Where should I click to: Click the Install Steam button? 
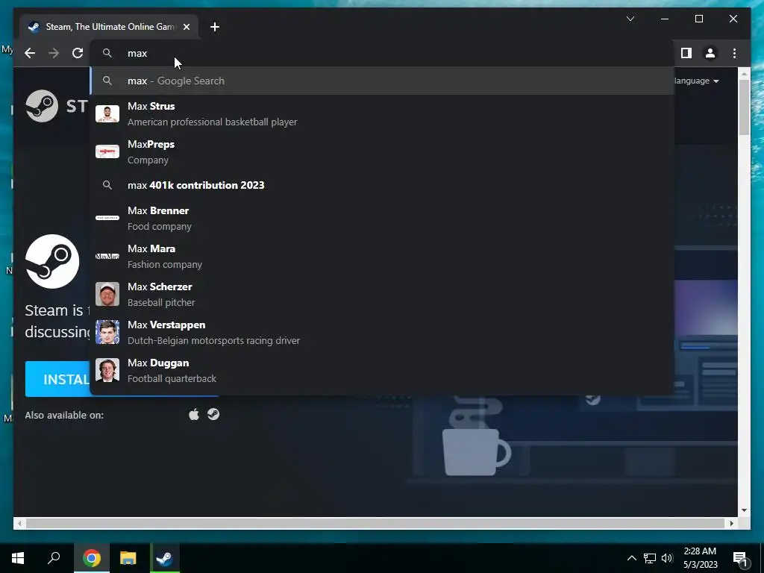[58, 379]
